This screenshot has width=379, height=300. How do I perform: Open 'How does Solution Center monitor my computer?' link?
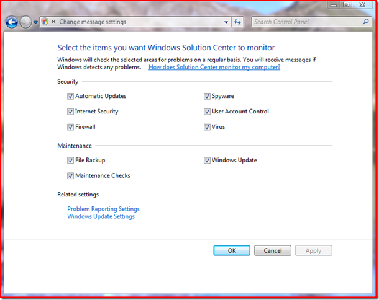pyautogui.click(x=214, y=67)
